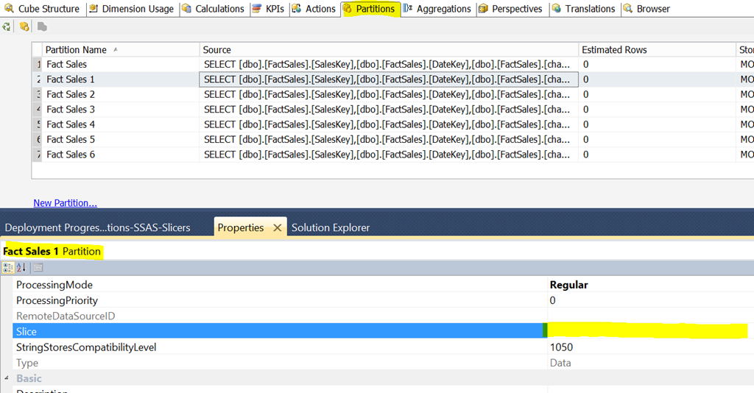Switch to the Browser tab
The width and height of the screenshot is (754, 393).
click(646, 9)
